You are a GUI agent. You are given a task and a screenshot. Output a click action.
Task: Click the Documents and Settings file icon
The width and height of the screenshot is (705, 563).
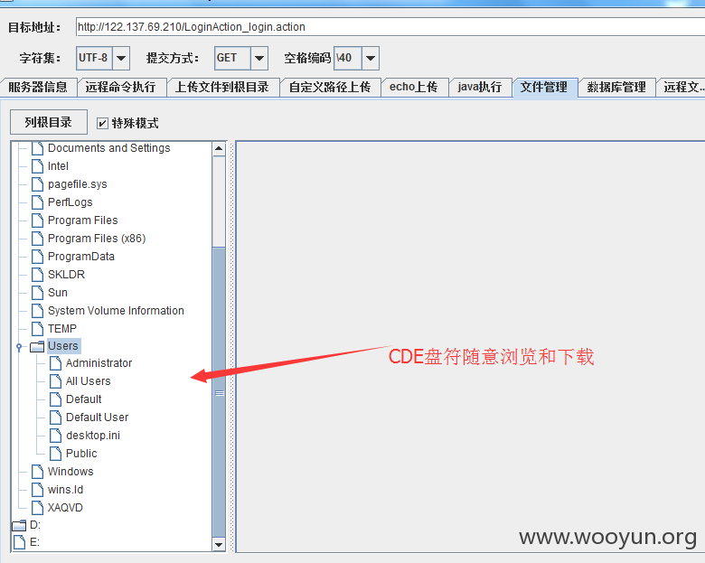(x=38, y=148)
